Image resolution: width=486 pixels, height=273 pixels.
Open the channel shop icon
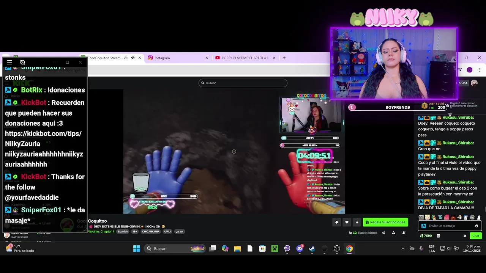pos(439,236)
